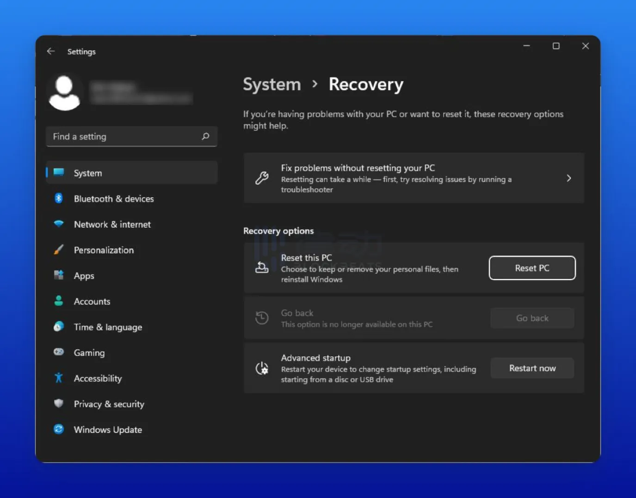Click the Privacy & security shield icon
The image size is (636, 498).
59,404
